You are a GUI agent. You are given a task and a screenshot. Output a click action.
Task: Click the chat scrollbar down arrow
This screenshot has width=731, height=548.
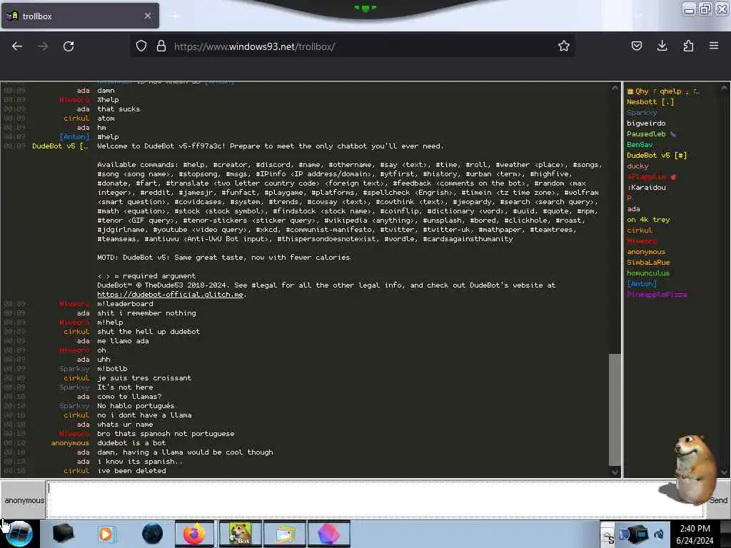pos(615,472)
